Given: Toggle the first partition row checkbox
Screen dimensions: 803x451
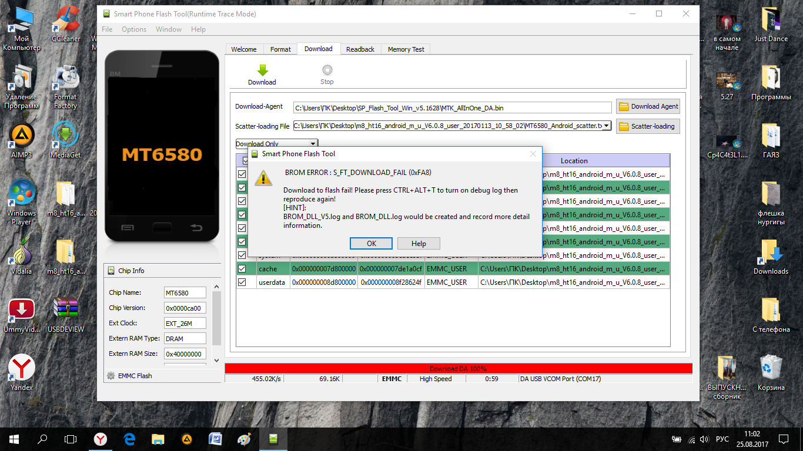Looking at the screenshot, I should click(x=242, y=174).
